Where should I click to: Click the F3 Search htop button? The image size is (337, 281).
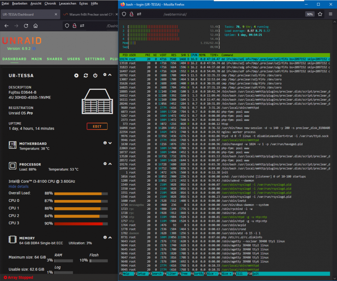(155, 274)
